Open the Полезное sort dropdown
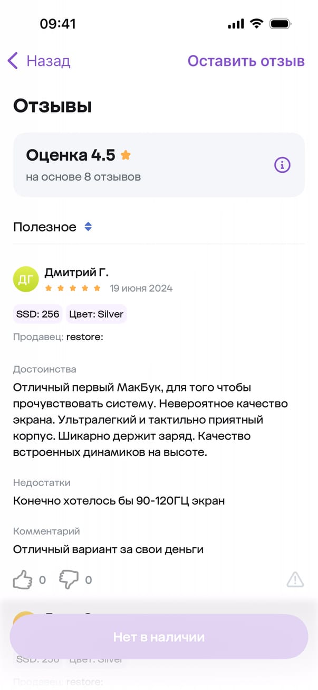This screenshot has width=318, height=690. pos(45,227)
